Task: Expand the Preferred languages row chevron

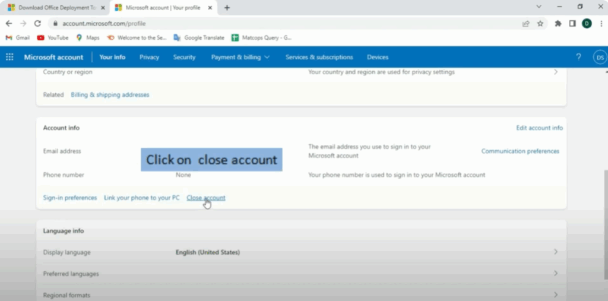Action: [556, 273]
